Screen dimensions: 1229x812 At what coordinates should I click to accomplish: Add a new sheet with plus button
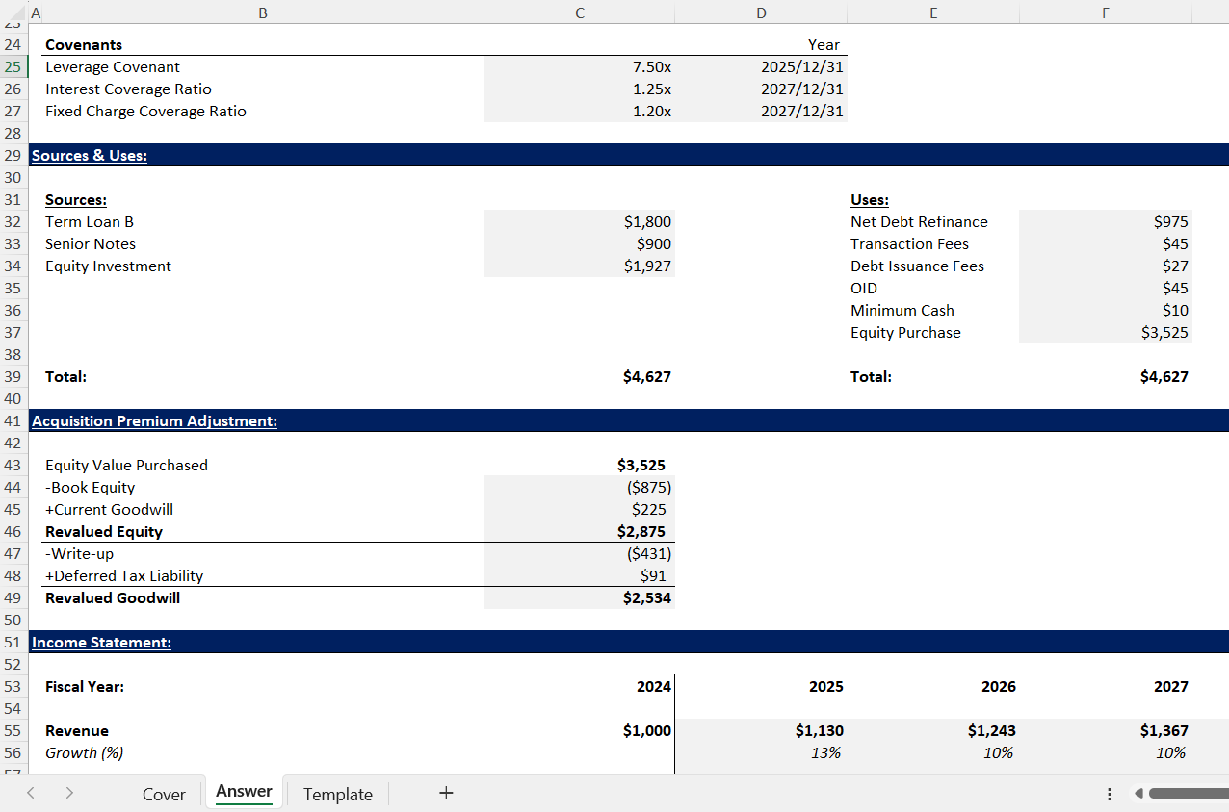[445, 794]
